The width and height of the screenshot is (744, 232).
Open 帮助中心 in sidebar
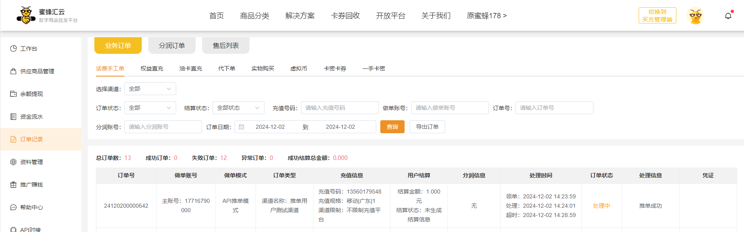[31, 207]
